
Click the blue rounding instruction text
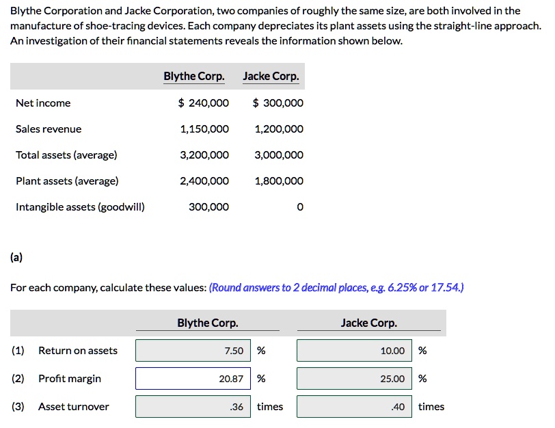click(x=336, y=287)
